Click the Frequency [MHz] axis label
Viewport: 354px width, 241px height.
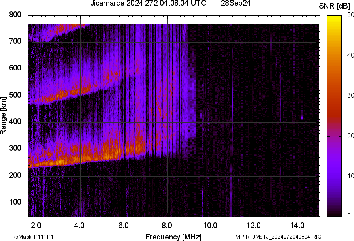tap(173, 237)
